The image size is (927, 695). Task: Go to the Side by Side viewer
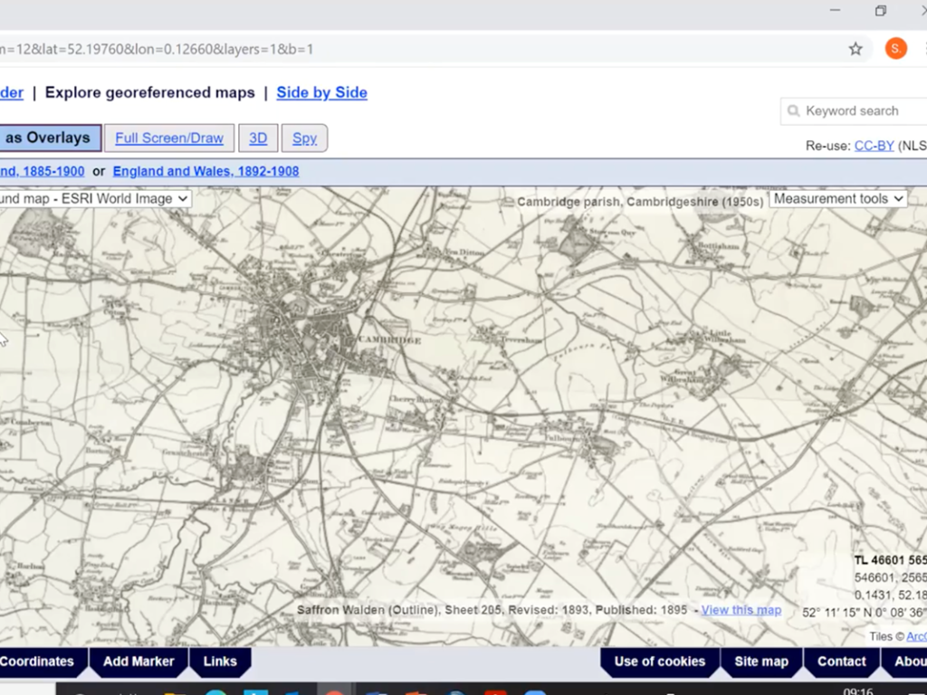pyautogui.click(x=321, y=92)
